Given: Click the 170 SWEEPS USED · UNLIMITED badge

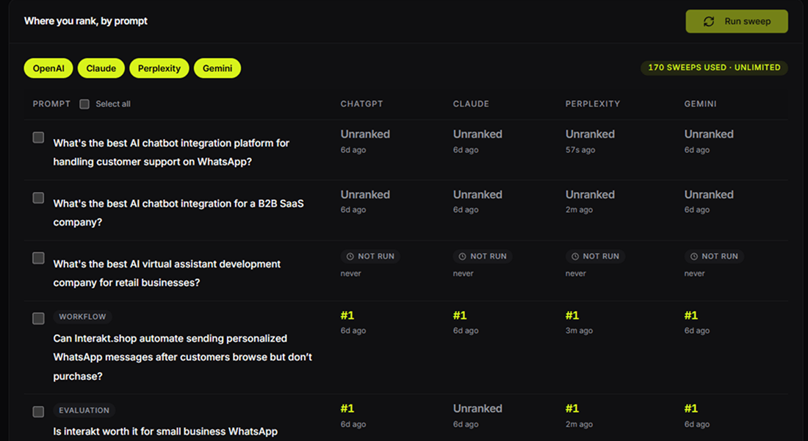Looking at the screenshot, I should click(x=714, y=68).
